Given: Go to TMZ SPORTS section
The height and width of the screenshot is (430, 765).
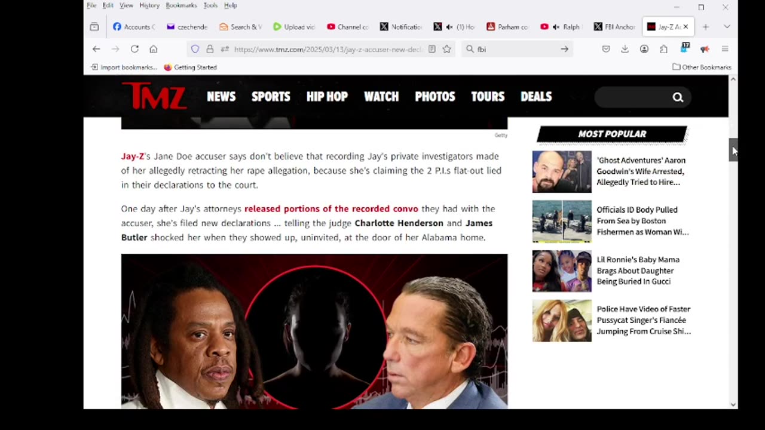Looking at the screenshot, I should (x=271, y=97).
